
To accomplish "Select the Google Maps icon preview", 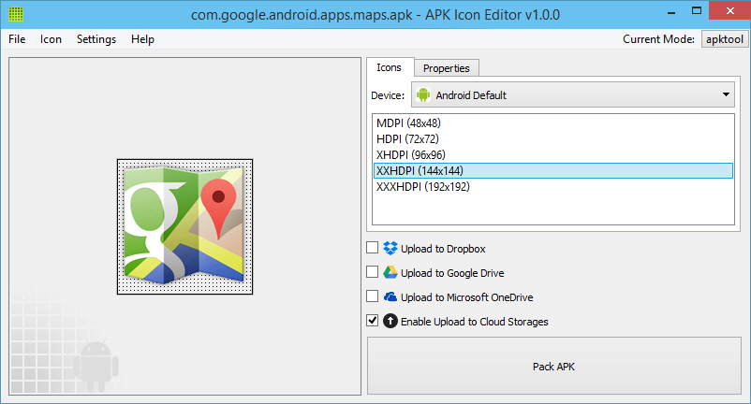I will tap(184, 226).
